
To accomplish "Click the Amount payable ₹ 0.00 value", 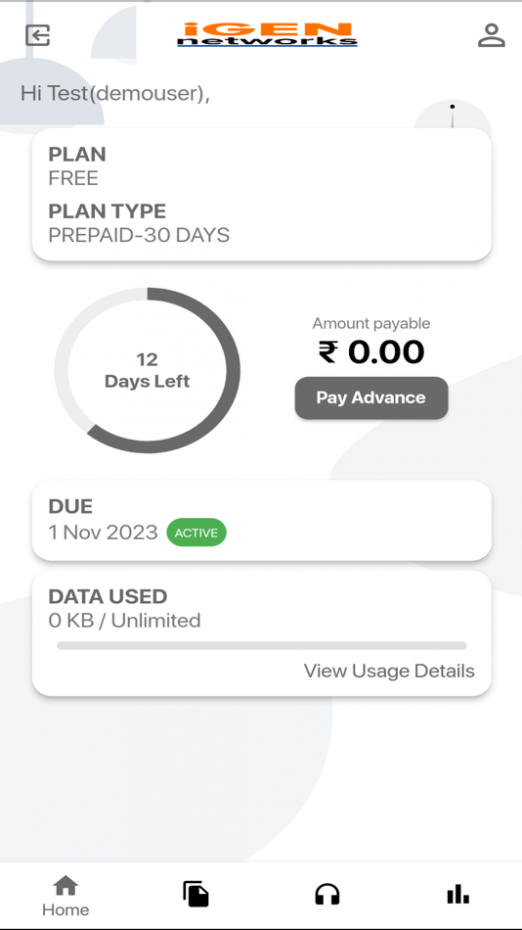I will pyautogui.click(x=371, y=351).
